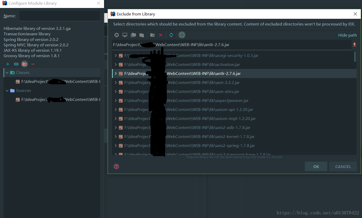Viewport: 362px width, 218px height.
Task: Select the Module directory toolbar icon
Action: [x=142, y=35]
